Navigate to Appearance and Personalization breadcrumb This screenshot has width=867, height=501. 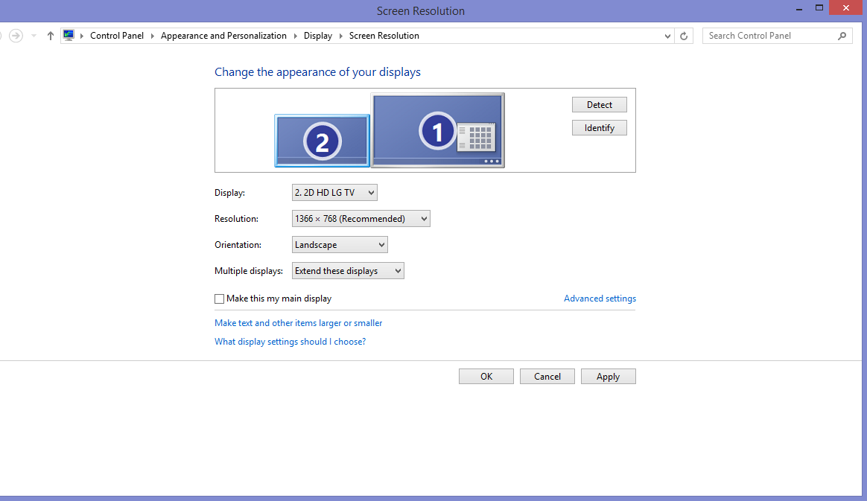(x=223, y=35)
